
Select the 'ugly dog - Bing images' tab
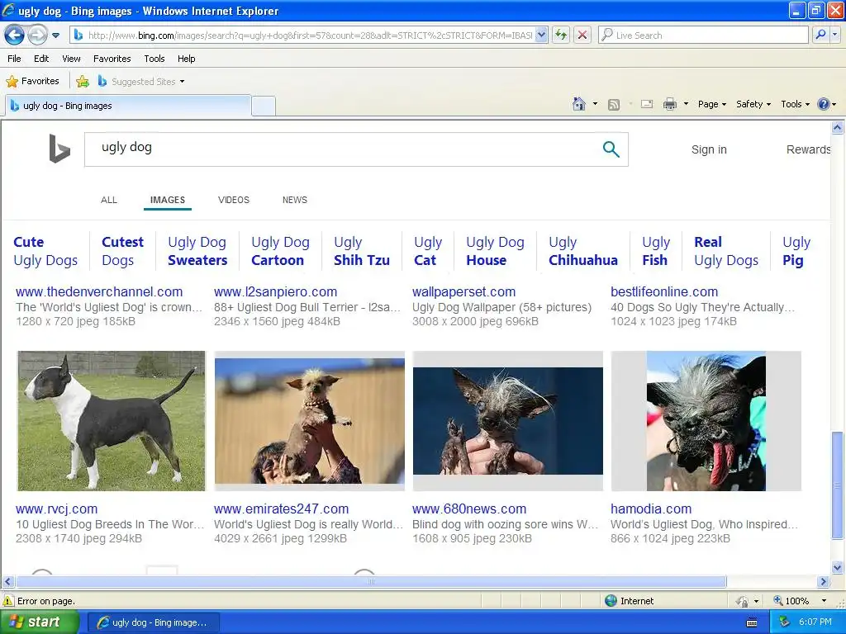point(128,106)
